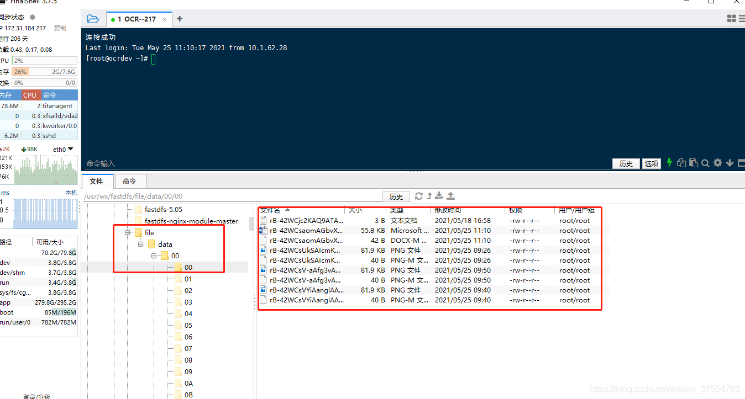Sort file list by 大小 column

(x=365, y=210)
